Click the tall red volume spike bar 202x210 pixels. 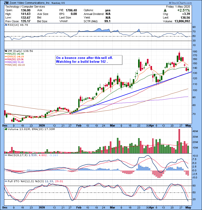pyautogui.click(x=179, y=141)
